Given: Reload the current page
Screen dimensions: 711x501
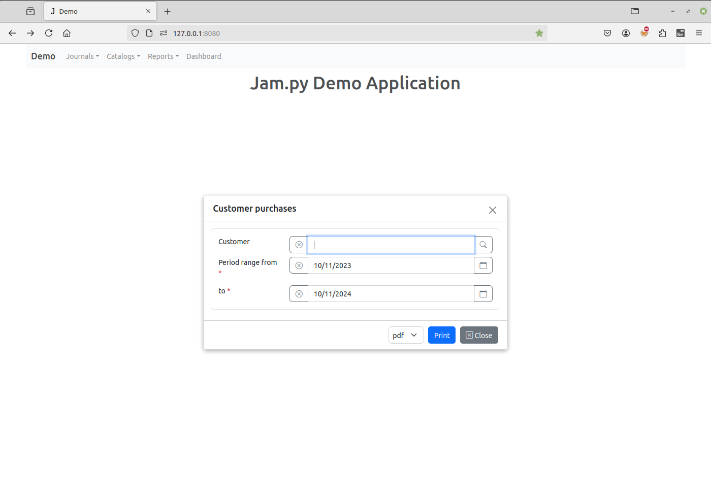Looking at the screenshot, I should (48, 33).
